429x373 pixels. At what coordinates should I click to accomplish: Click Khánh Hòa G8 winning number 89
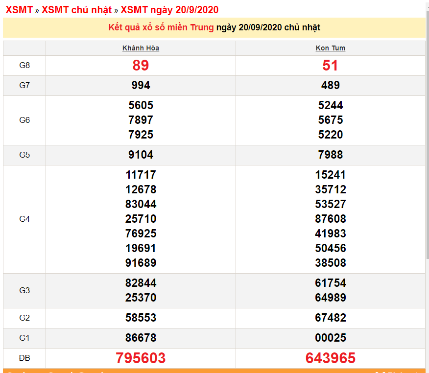click(x=141, y=65)
